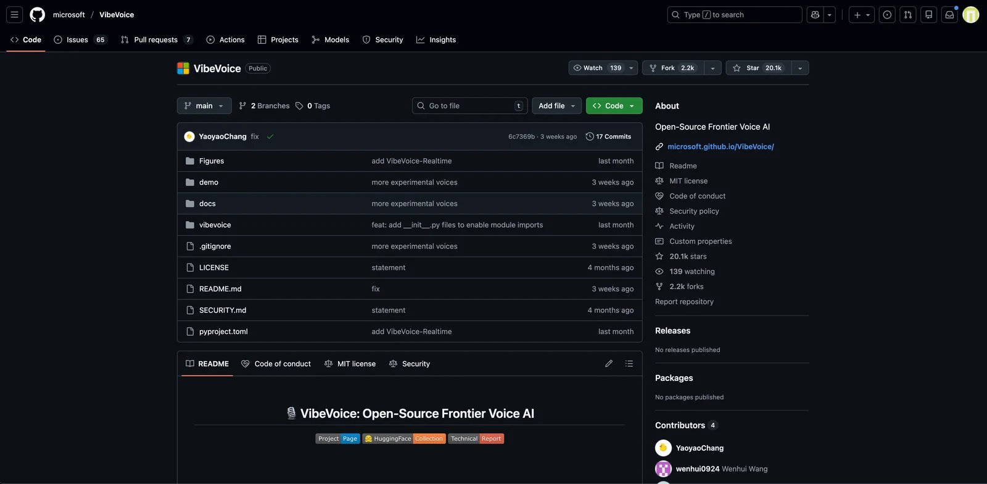Open the issues icon in header

[x=887, y=15]
